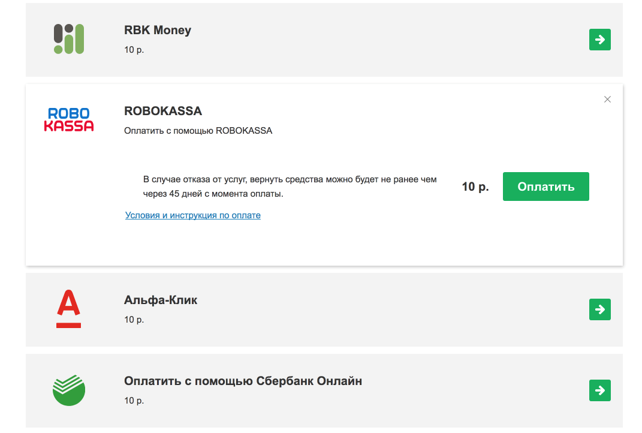Expand Сбербанк Онлайн option with arrow
This screenshot has height=433, width=642.
(600, 390)
